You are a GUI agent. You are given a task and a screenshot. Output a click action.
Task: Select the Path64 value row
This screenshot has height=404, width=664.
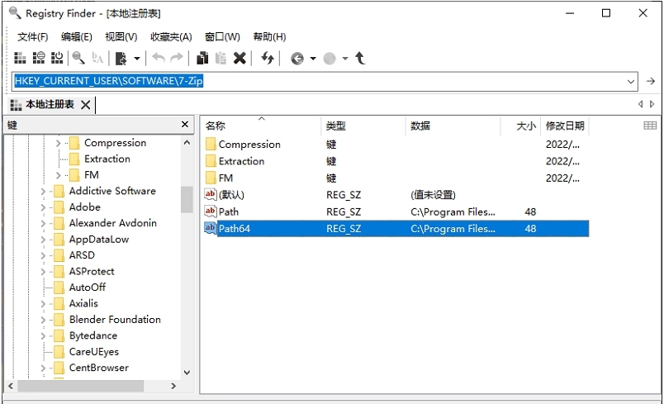click(396, 229)
